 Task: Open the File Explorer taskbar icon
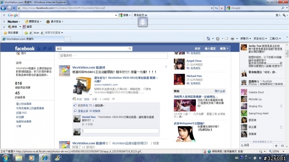click(19, 158)
